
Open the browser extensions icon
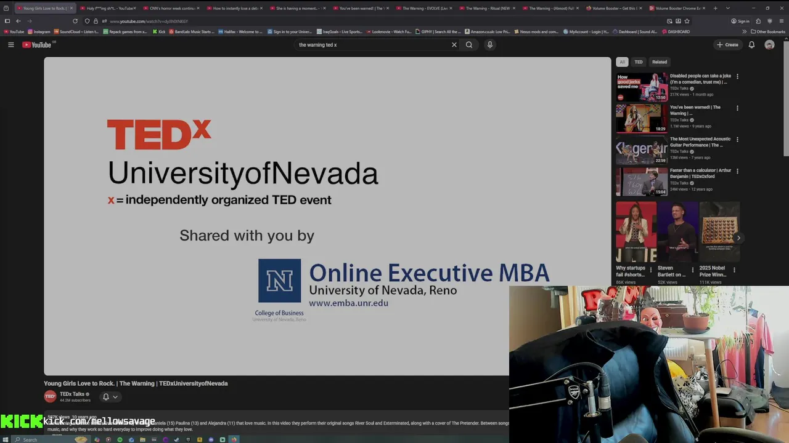click(x=758, y=21)
